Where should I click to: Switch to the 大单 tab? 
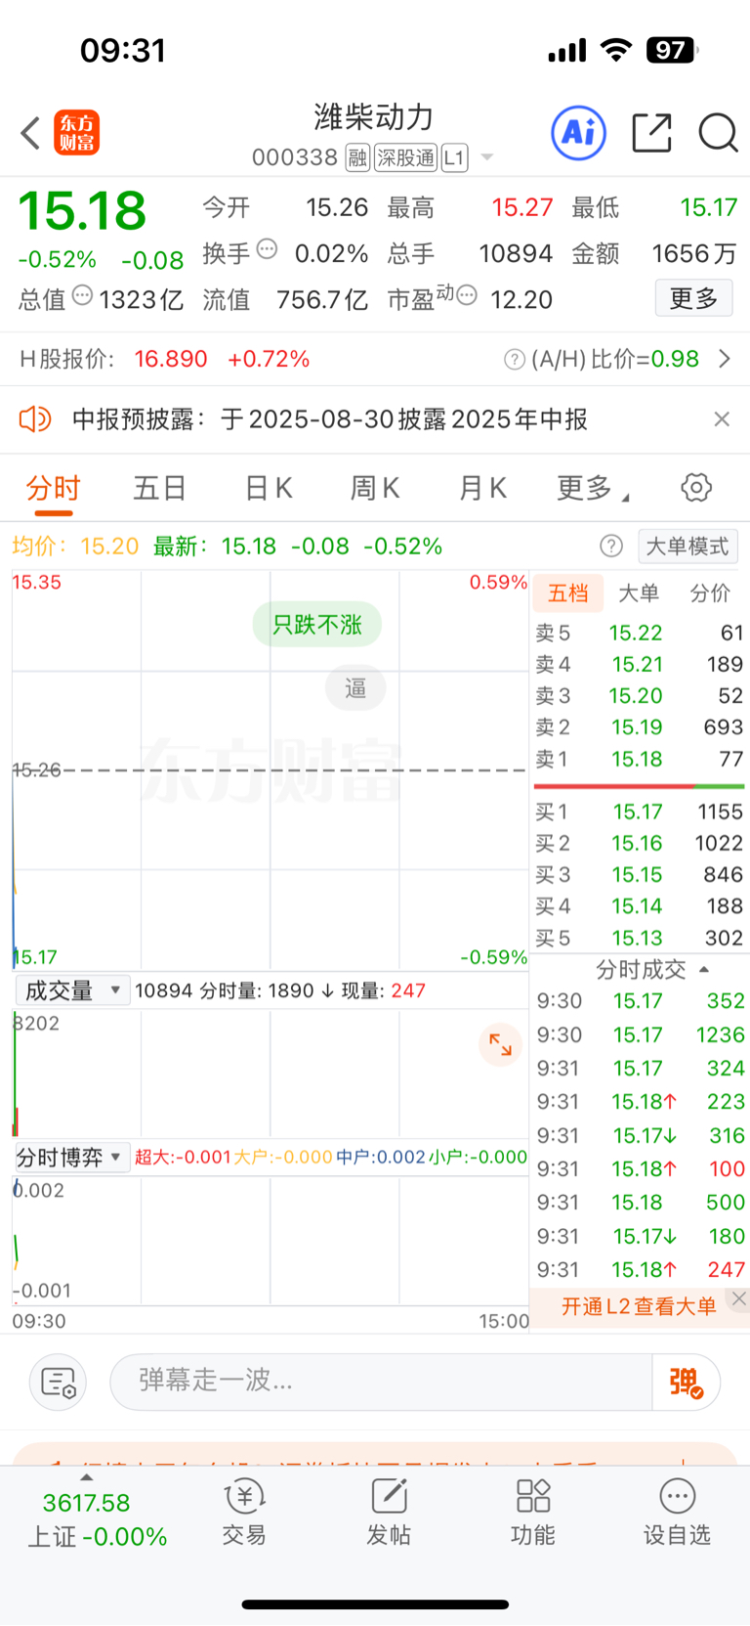pyautogui.click(x=639, y=593)
